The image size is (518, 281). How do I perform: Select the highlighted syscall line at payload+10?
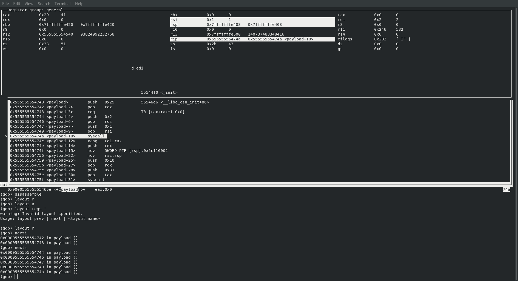(x=59, y=136)
